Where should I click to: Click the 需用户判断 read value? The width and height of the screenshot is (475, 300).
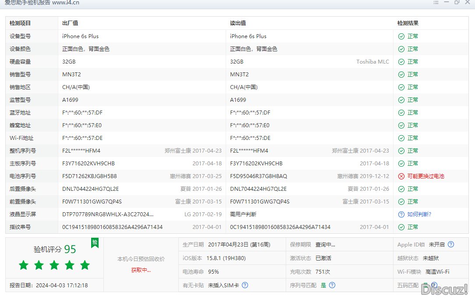coord(243,214)
